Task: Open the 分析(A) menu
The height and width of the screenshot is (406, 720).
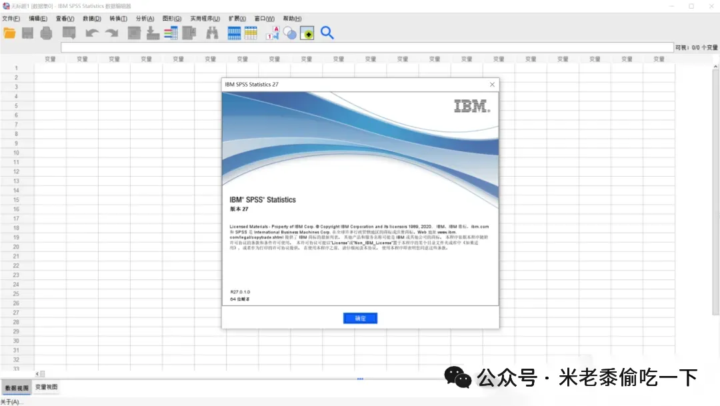Action: tap(145, 19)
